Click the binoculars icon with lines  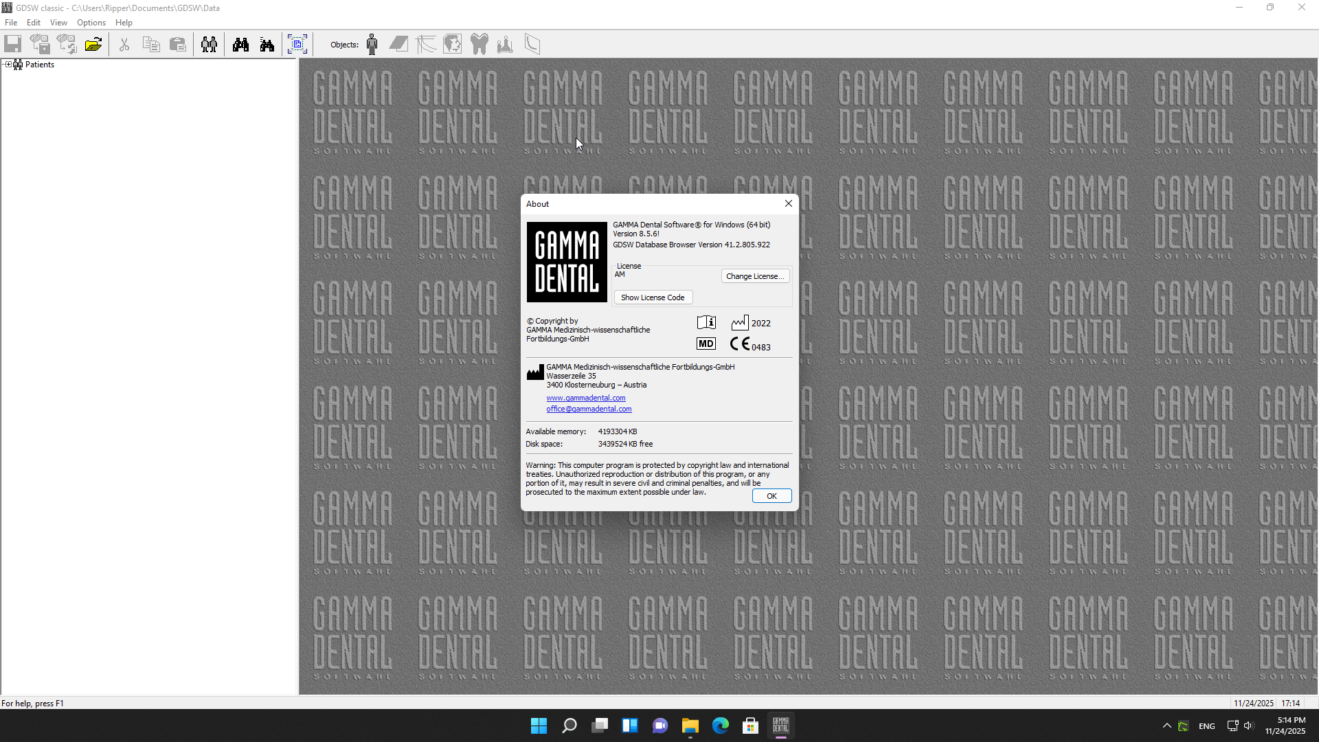click(267, 45)
